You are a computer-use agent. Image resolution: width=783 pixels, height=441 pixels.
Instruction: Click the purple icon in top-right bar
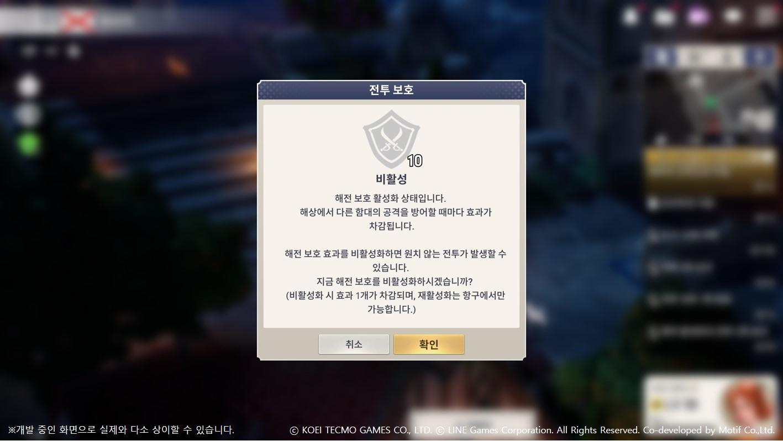[698, 17]
